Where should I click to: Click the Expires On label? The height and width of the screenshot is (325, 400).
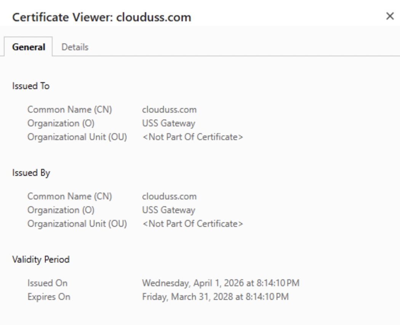click(x=49, y=297)
